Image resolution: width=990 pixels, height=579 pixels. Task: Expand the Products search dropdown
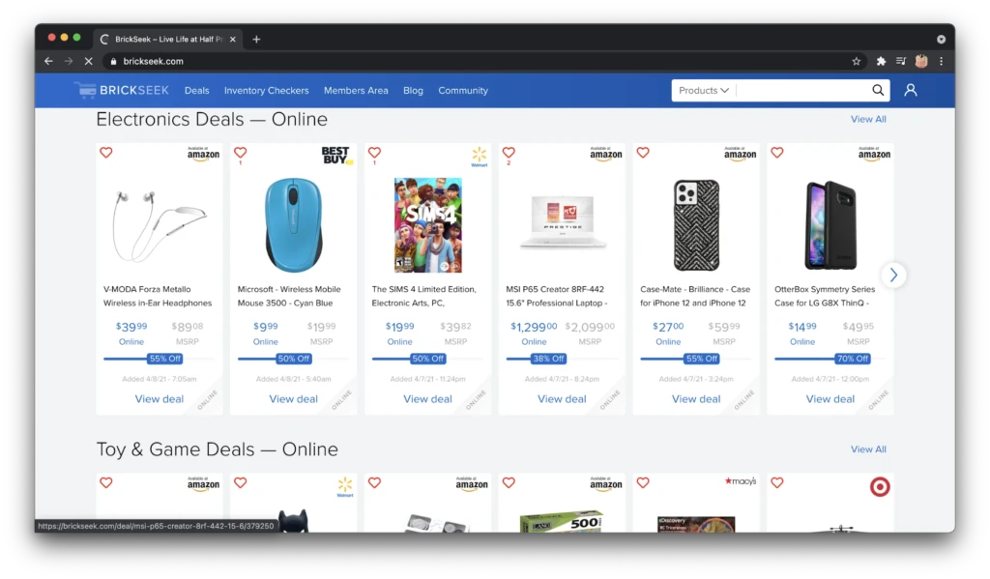[x=704, y=90]
